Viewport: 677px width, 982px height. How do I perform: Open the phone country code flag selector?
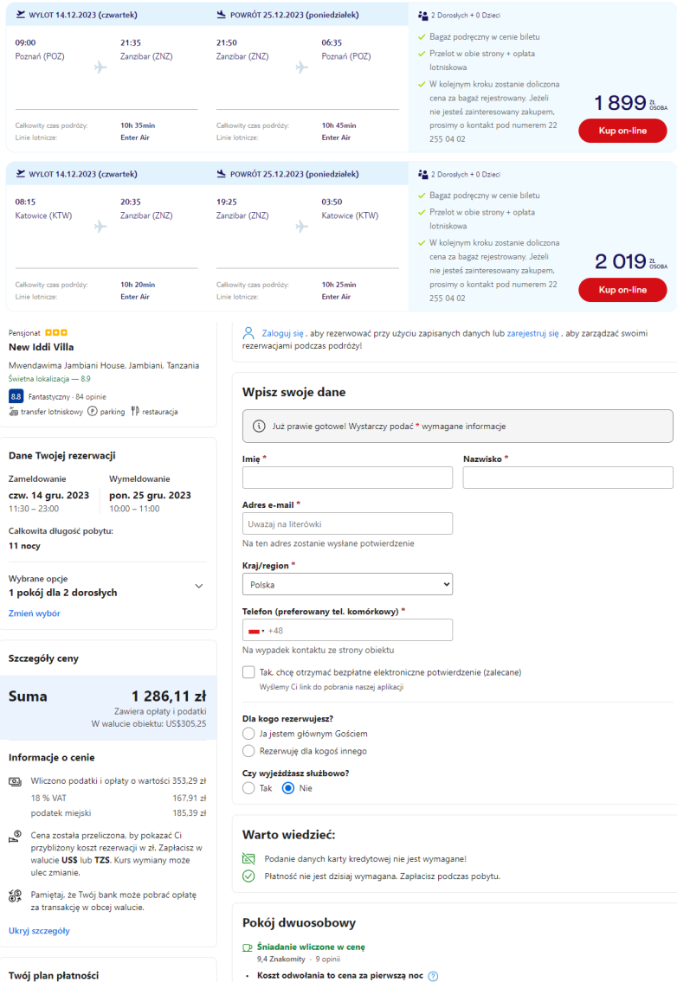[255, 631]
